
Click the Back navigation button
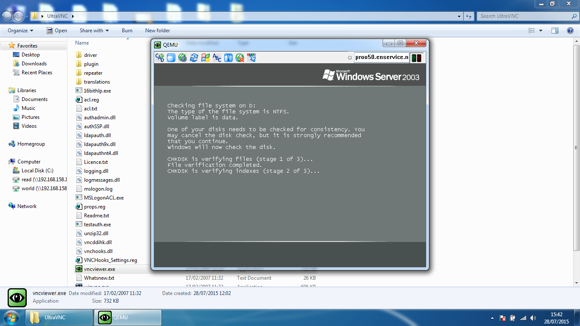(x=7, y=16)
